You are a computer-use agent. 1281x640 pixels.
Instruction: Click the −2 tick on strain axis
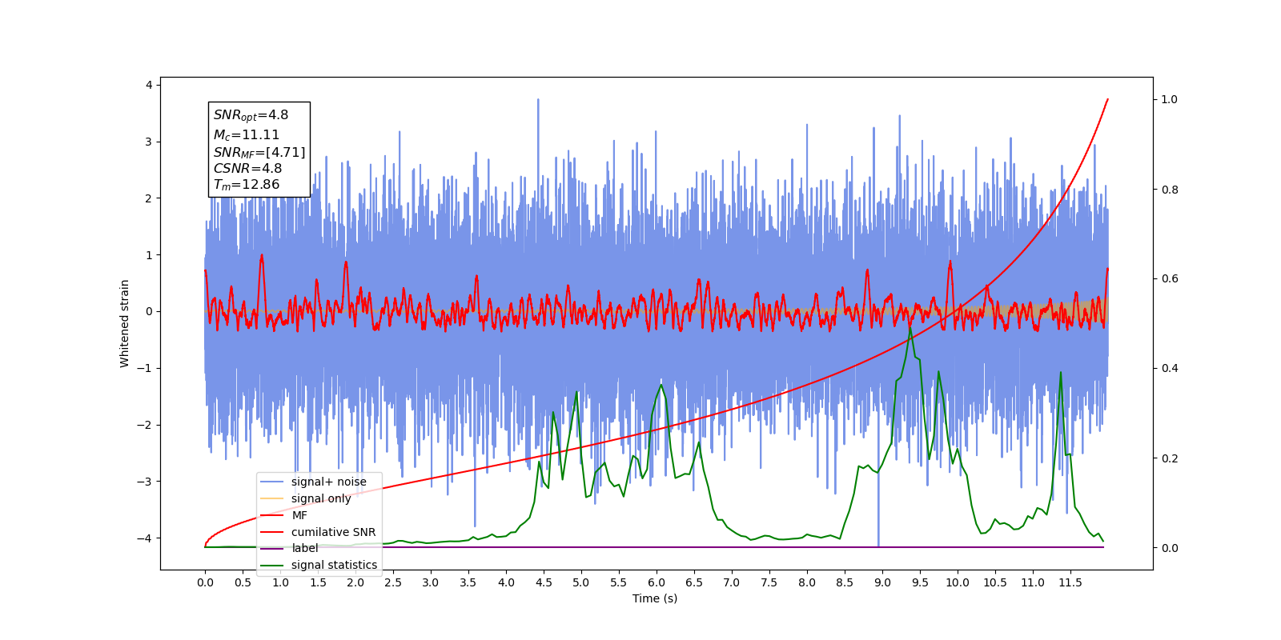pos(143,425)
